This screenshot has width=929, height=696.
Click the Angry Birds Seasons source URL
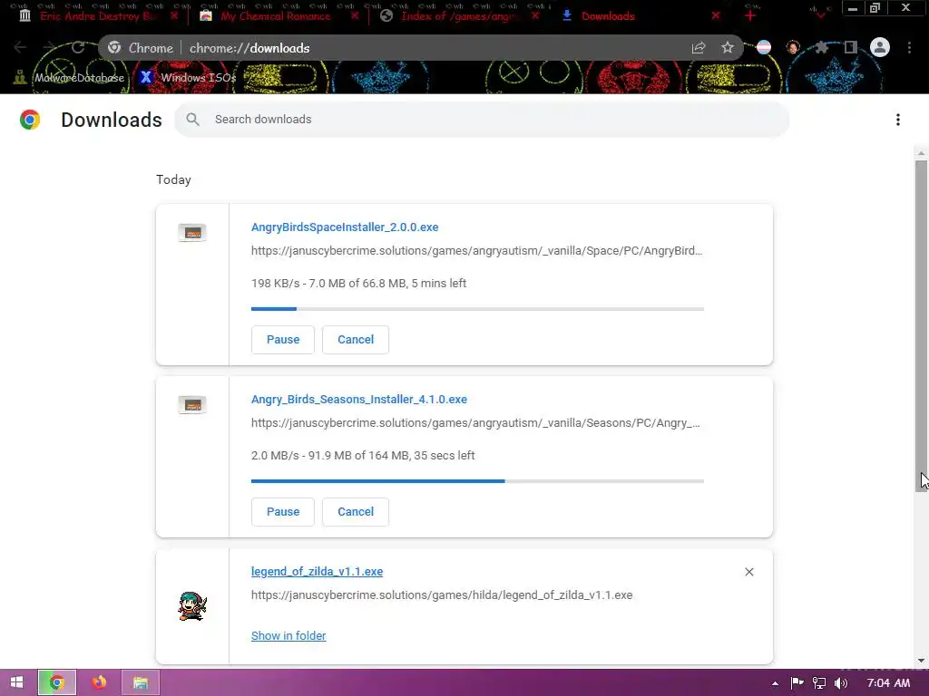[475, 423]
